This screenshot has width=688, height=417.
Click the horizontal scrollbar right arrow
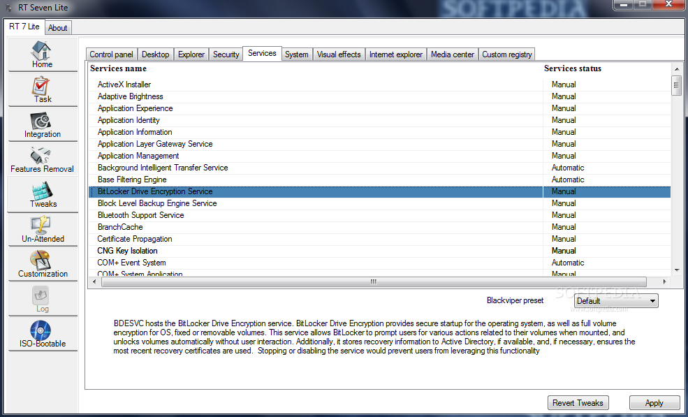coord(665,281)
